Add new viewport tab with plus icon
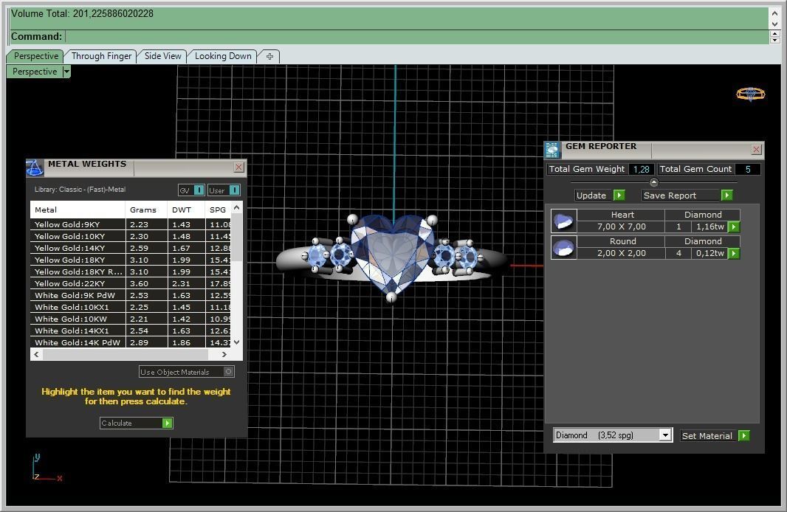Screen dimensions: 787x512 click(269, 56)
